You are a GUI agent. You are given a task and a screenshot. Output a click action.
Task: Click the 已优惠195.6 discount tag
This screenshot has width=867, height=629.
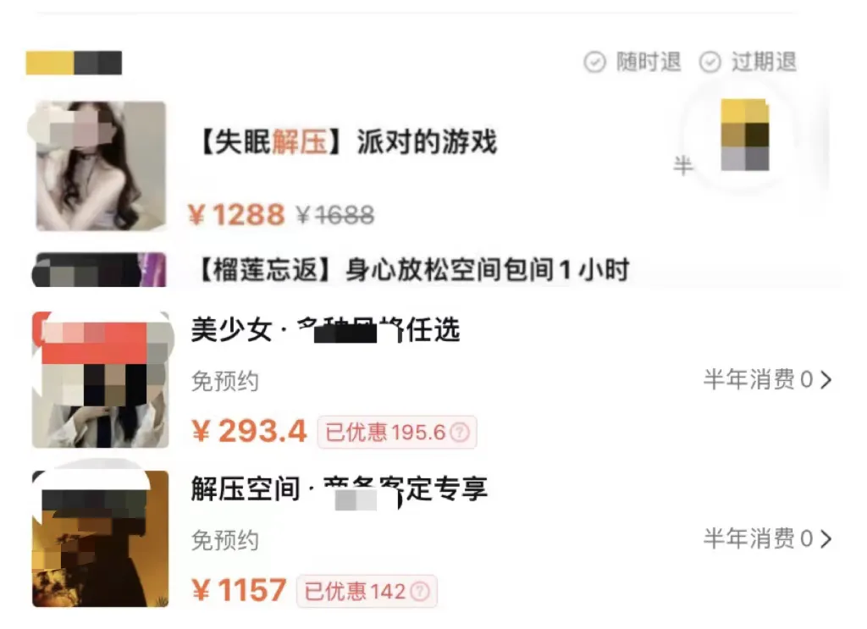[397, 433]
